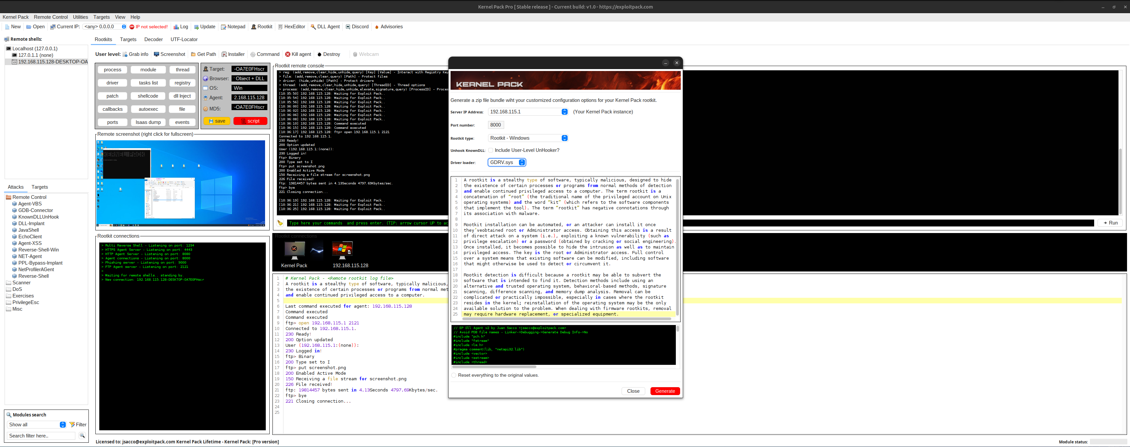Click the Installer action
Image resolution: width=1130 pixels, height=447 pixels.
tap(233, 54)
